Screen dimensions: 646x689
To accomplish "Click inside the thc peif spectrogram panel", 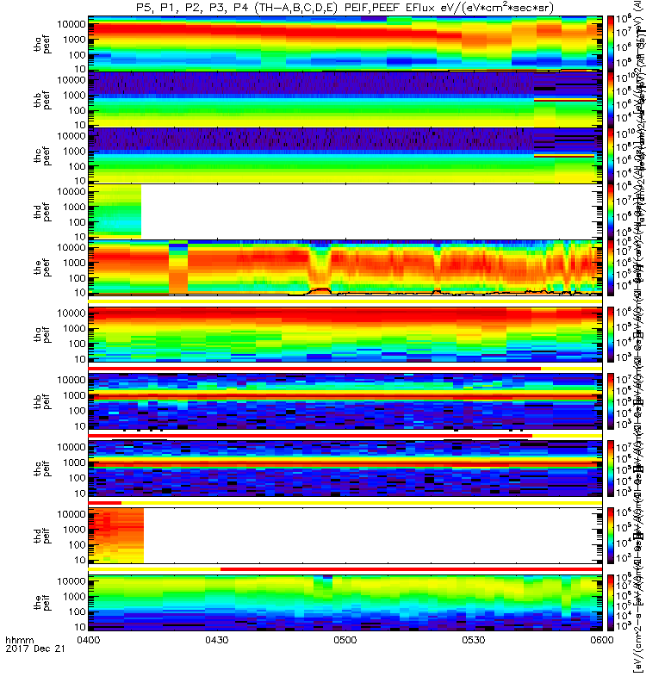I will coord(345,469).
